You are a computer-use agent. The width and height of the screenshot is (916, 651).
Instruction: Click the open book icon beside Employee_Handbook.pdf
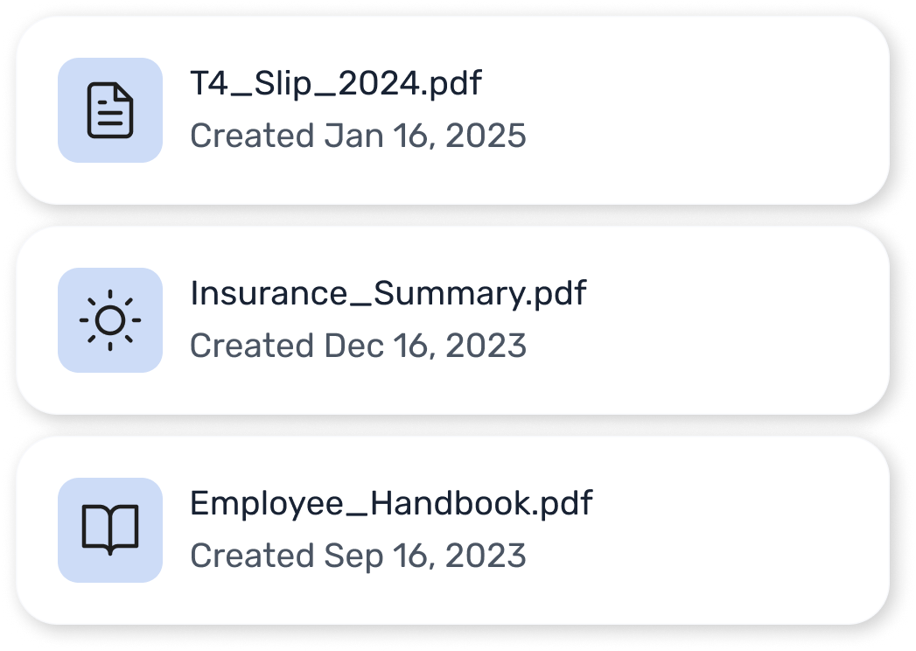click(x=110, y=530)
